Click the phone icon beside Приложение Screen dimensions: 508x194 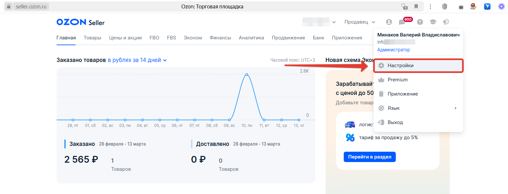[x=381, y=94]
